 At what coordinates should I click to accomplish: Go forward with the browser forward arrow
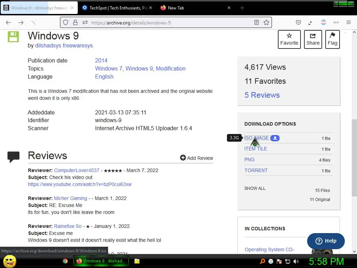pos(21,22)
